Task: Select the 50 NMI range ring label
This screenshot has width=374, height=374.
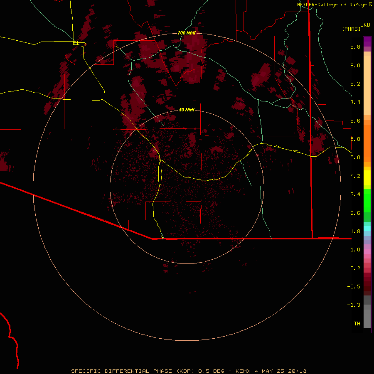Action: tap(187, 110)
